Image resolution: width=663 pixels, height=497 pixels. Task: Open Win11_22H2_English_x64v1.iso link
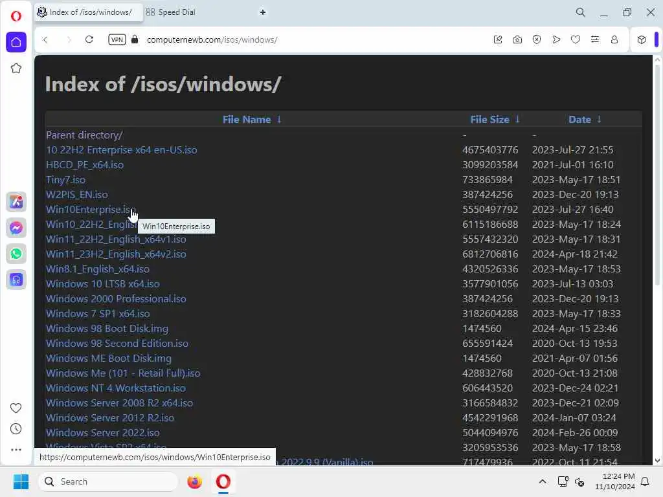[116, 239]
